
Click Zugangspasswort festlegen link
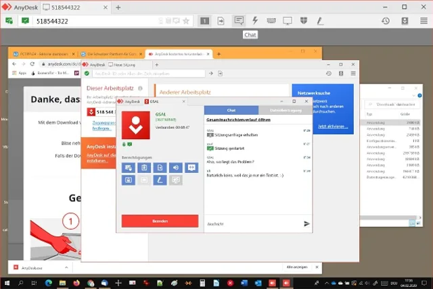click(104, 126)
